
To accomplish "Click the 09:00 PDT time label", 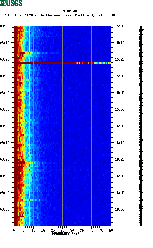I will (x=5, y=126).
